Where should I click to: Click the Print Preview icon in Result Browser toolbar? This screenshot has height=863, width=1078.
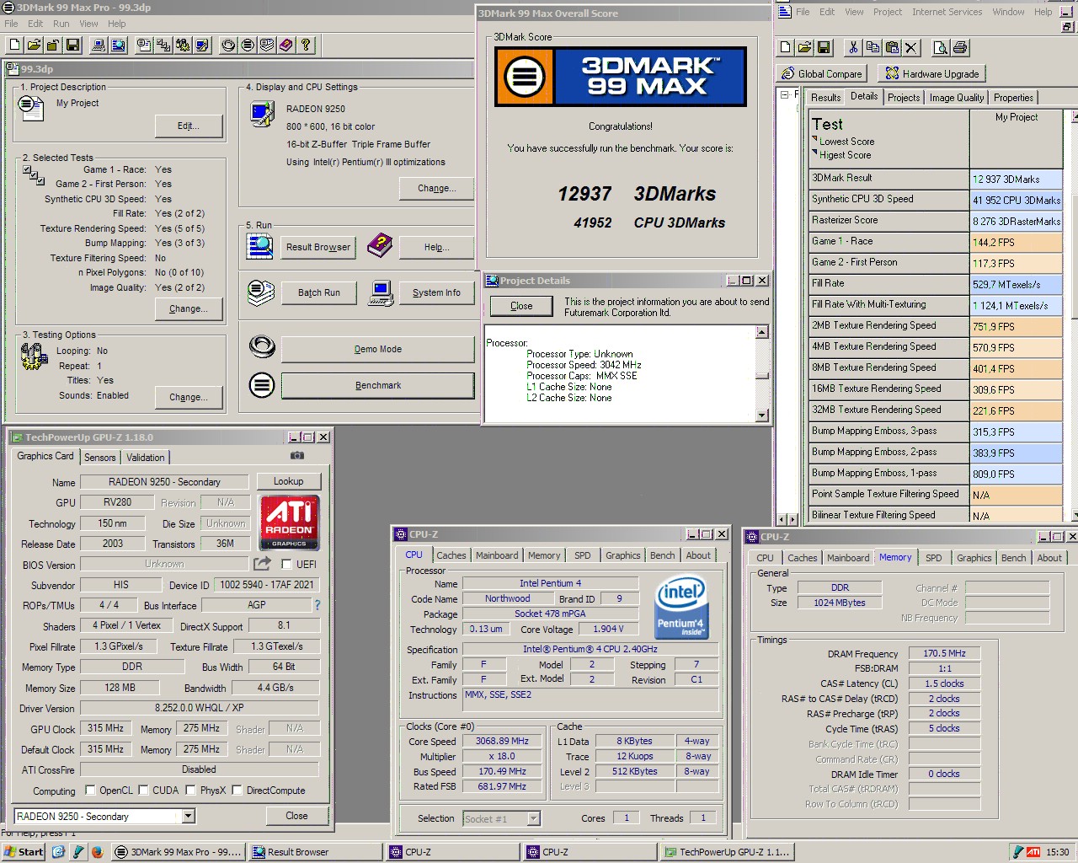[941, 47]
